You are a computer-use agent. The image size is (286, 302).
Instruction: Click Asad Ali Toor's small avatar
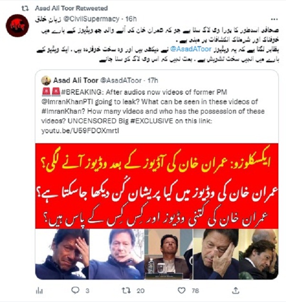[x=46, y=80]
